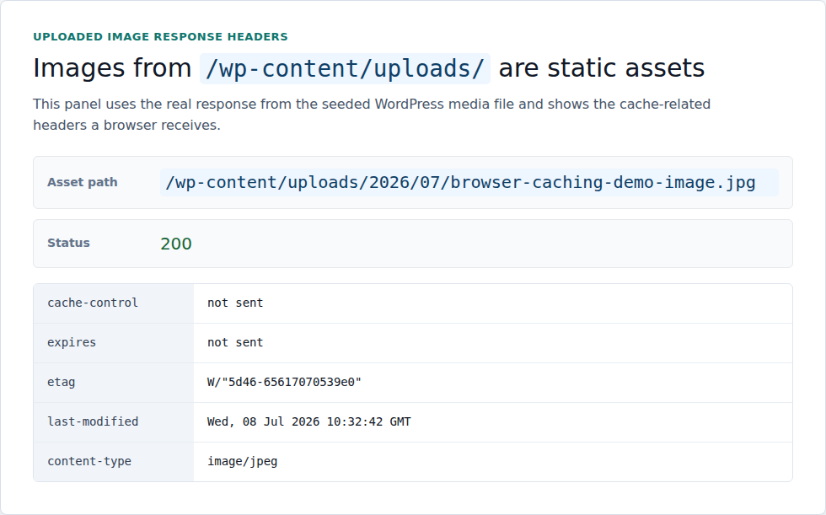This screenshot has height=515, width=826.
Task: Select the last-modified date 'Wed, 08 Jul 2026'
Action: [263, 421]
